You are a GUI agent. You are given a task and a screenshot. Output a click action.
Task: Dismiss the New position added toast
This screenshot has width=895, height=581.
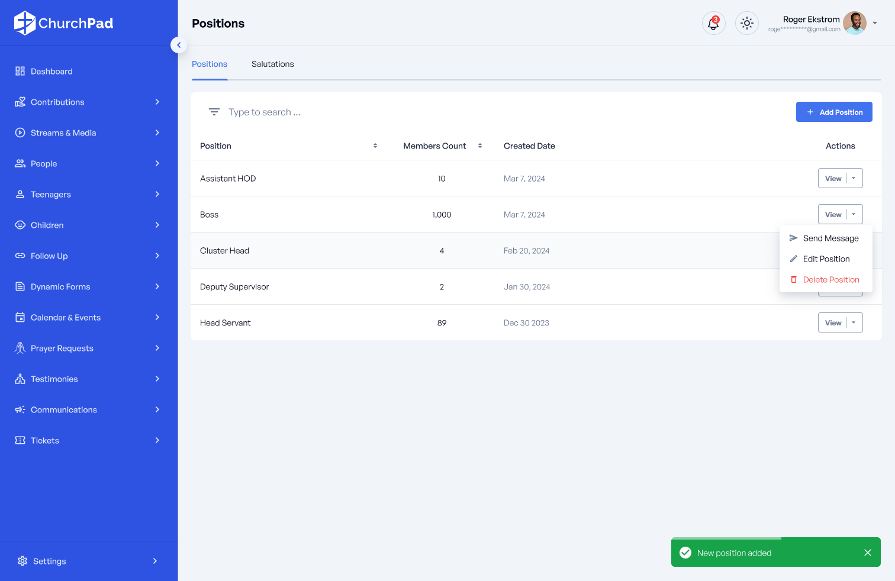click(867, 553)
